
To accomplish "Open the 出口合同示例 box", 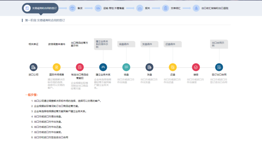I will (219, 44).
